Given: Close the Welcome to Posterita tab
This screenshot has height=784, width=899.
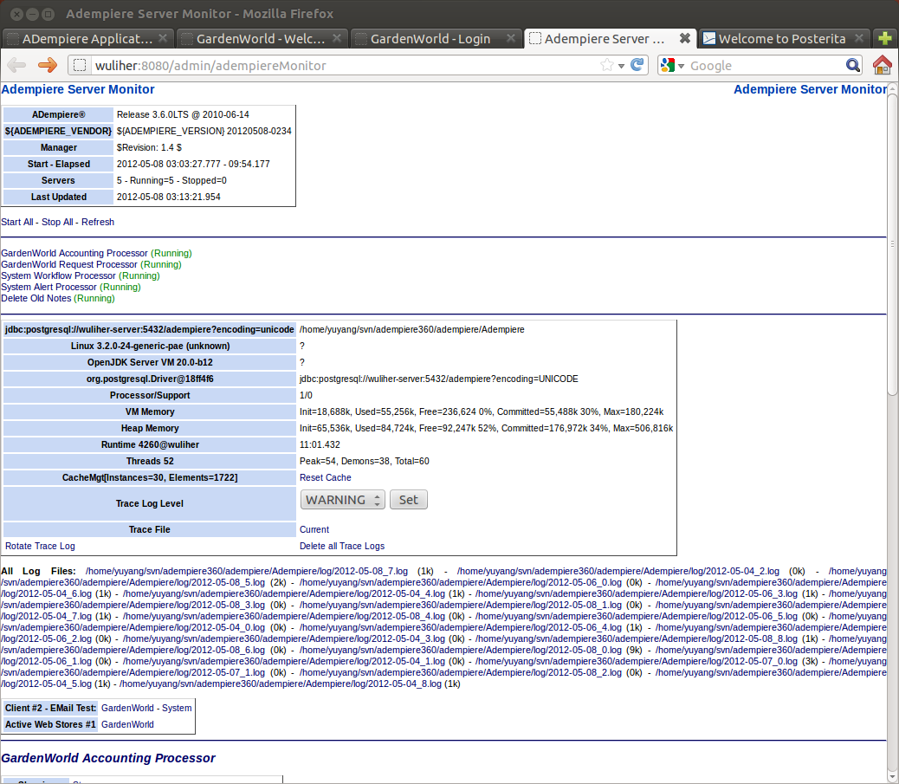Looking at the screenshot, I should [x=859, y=38].
